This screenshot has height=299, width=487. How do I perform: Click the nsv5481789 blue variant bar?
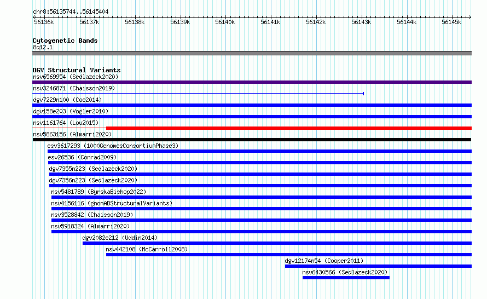tap(262, 197)
